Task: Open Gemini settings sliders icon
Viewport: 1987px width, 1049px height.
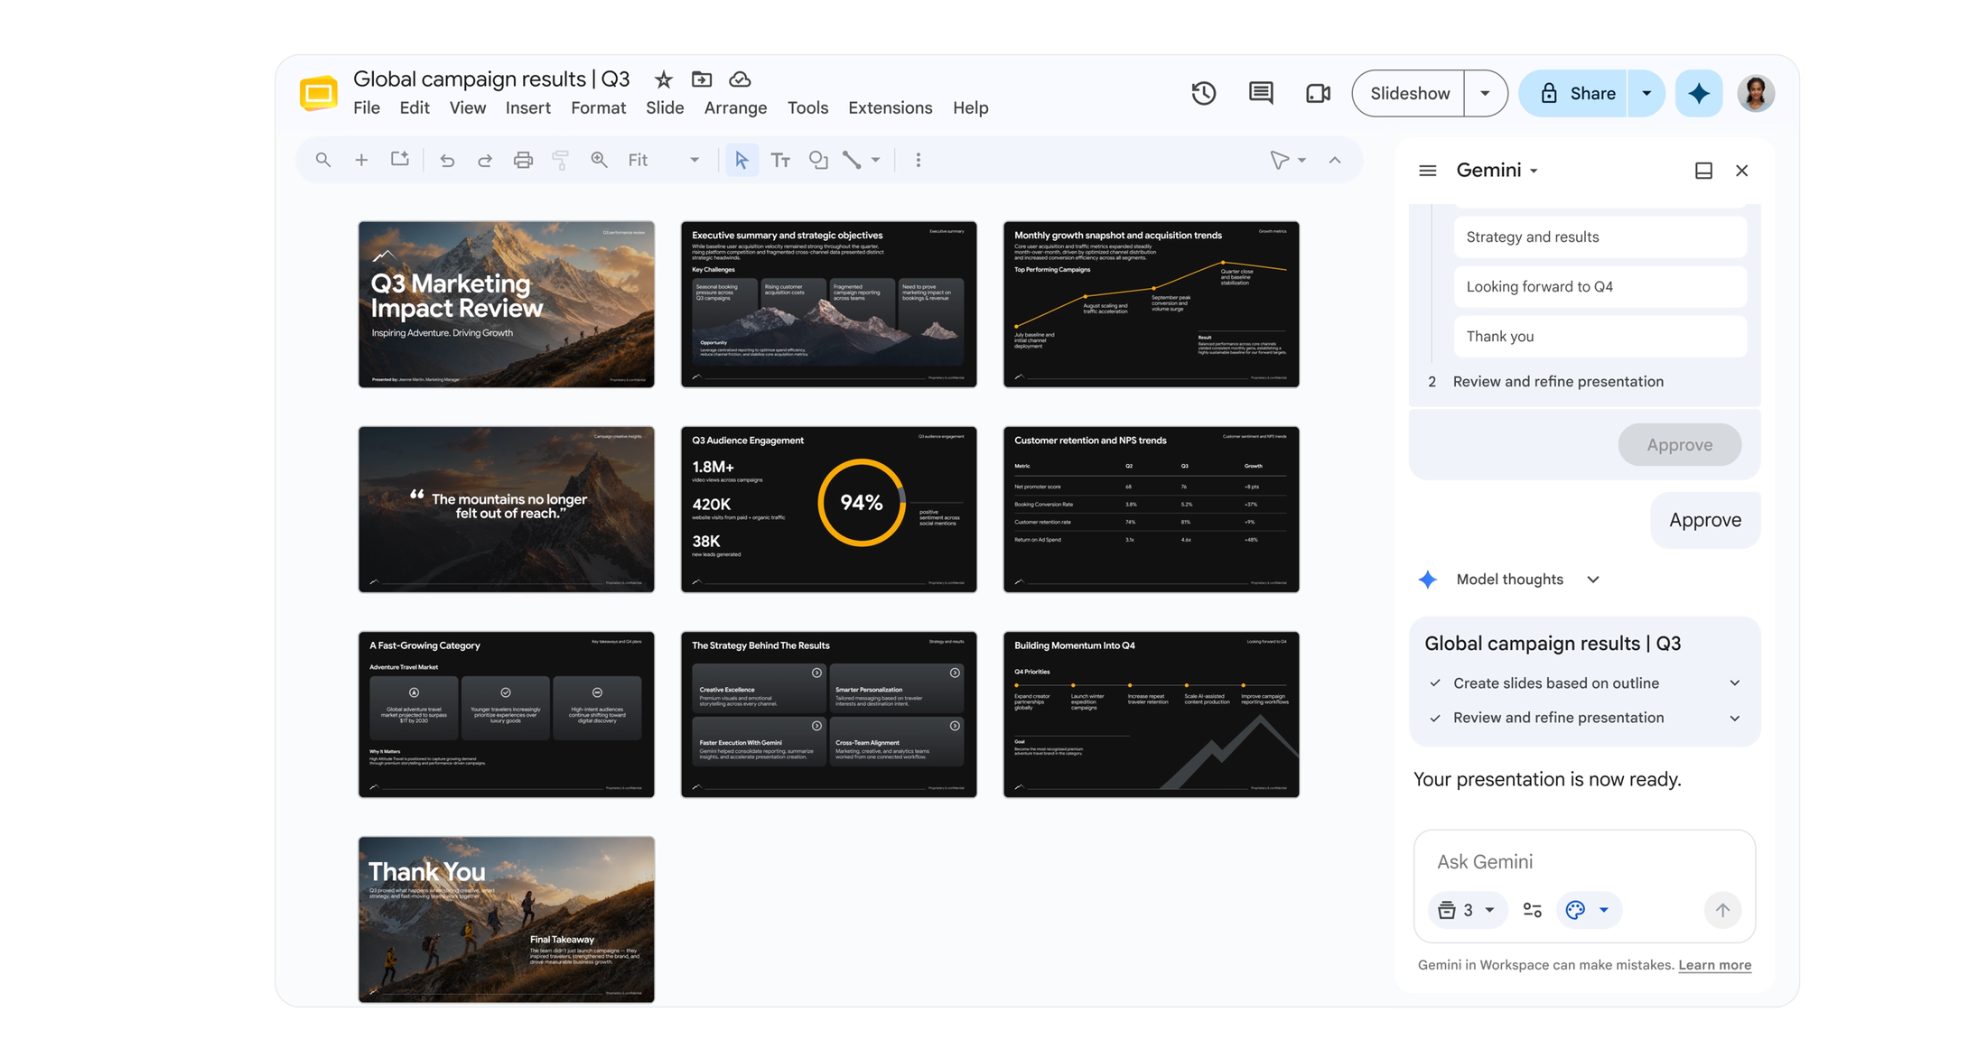Action: click(x=1532, y=910)
